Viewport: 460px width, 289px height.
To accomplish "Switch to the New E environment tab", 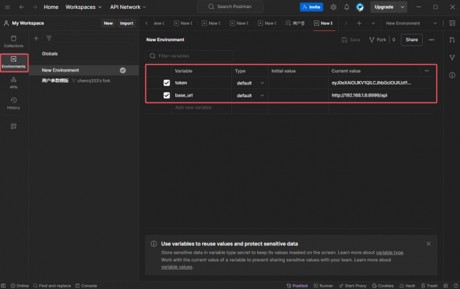I will pos(324,23).
